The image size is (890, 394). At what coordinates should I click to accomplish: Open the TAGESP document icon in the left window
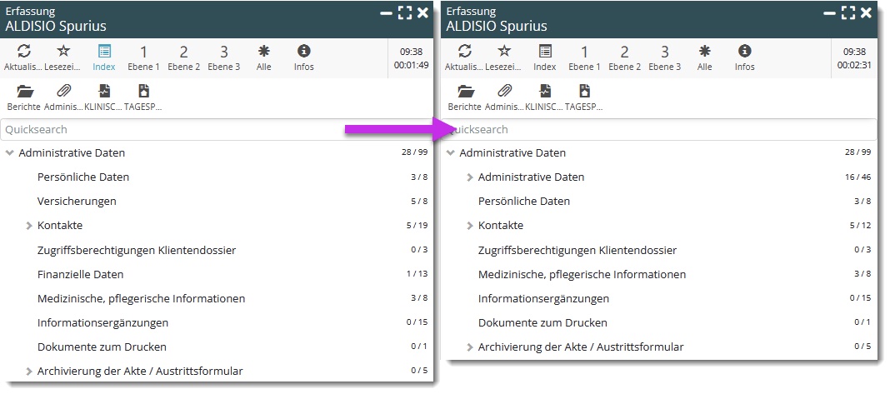(143, 92)
